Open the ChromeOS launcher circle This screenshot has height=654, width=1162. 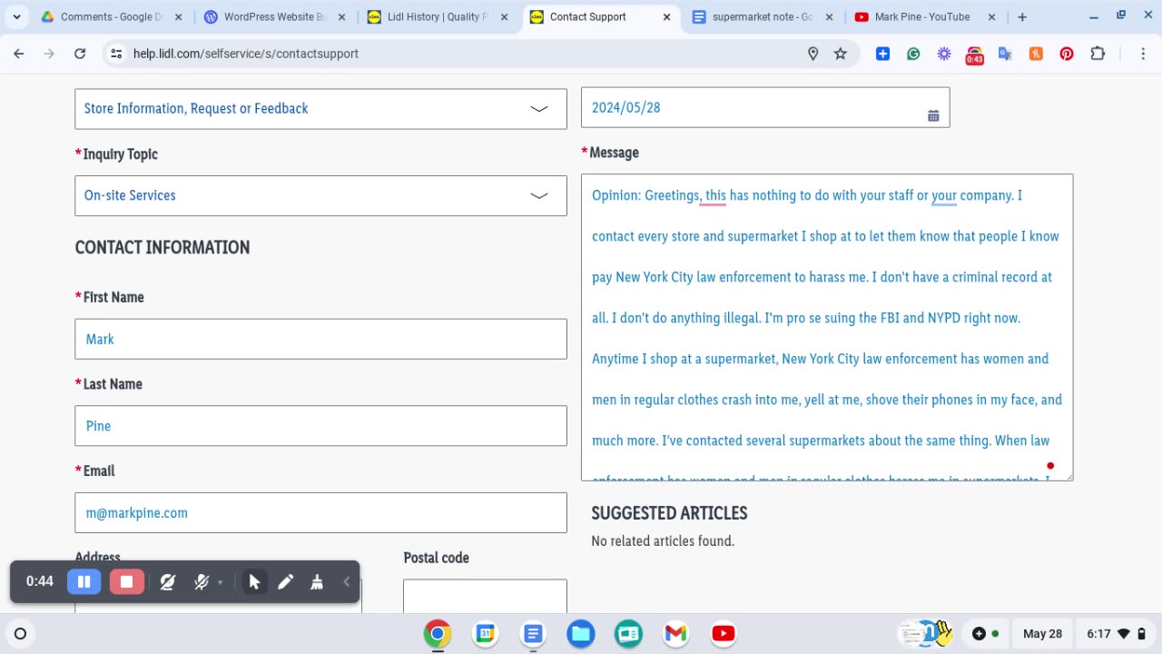20,634
